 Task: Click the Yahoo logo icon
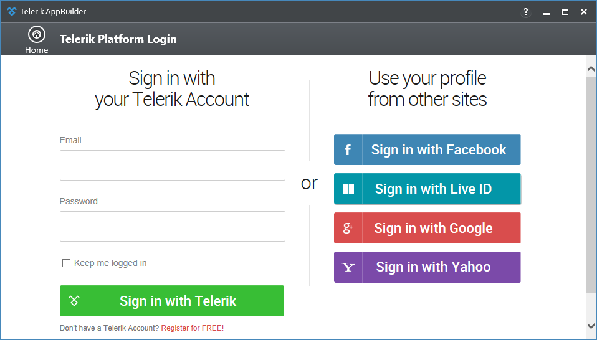pos(348,267)
